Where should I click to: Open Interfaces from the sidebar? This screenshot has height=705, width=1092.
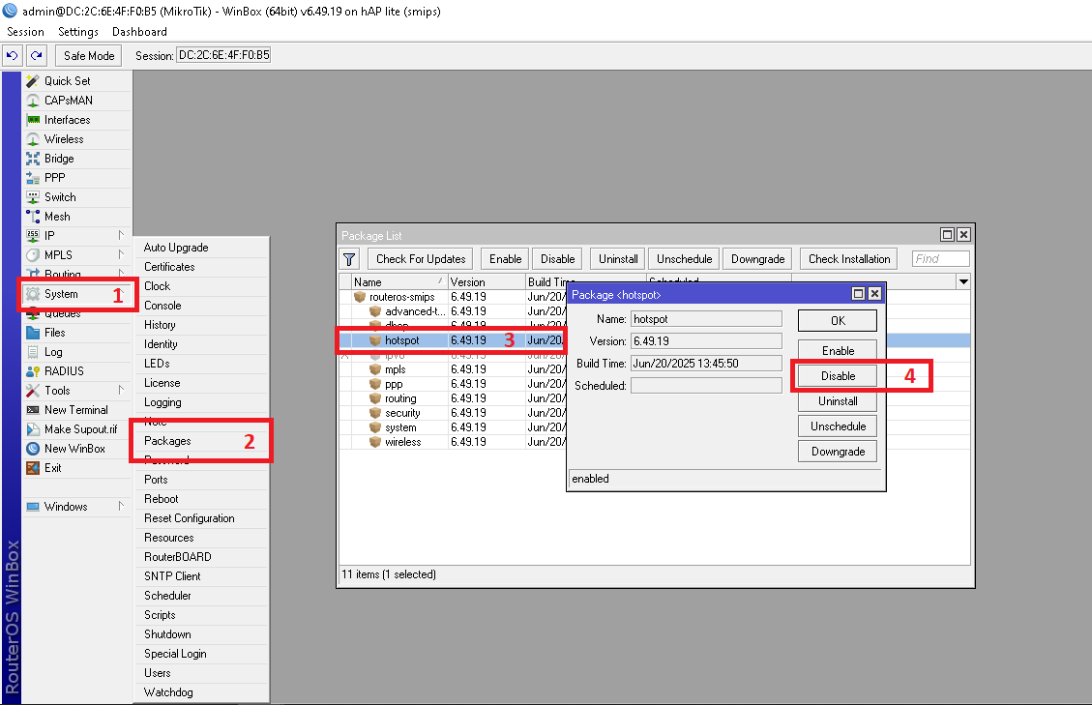(x=67, y=120)
